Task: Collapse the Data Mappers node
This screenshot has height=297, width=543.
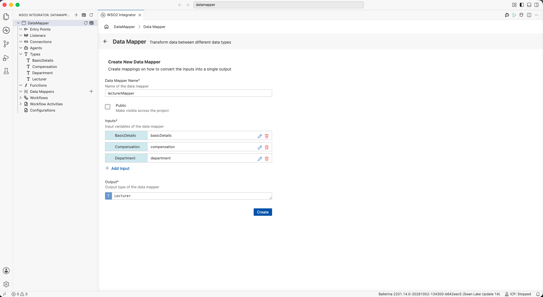Action: coord(21,91)
